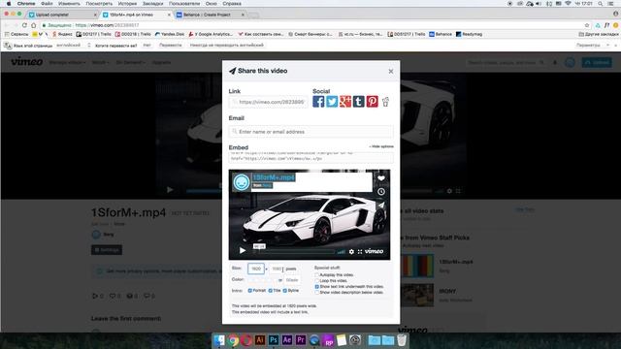
Task: Open the Параметры dropdown in translate bar
Action: pos(592,46)
